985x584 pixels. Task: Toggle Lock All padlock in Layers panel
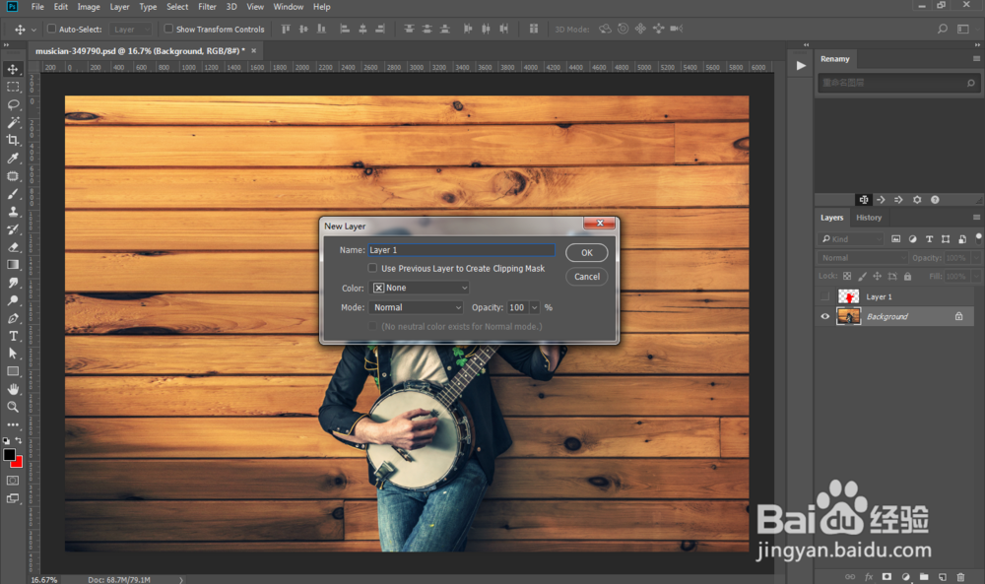(907, 277)
